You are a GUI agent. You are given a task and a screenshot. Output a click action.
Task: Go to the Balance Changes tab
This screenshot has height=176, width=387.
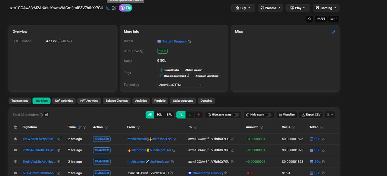click(x=117, y=101)
